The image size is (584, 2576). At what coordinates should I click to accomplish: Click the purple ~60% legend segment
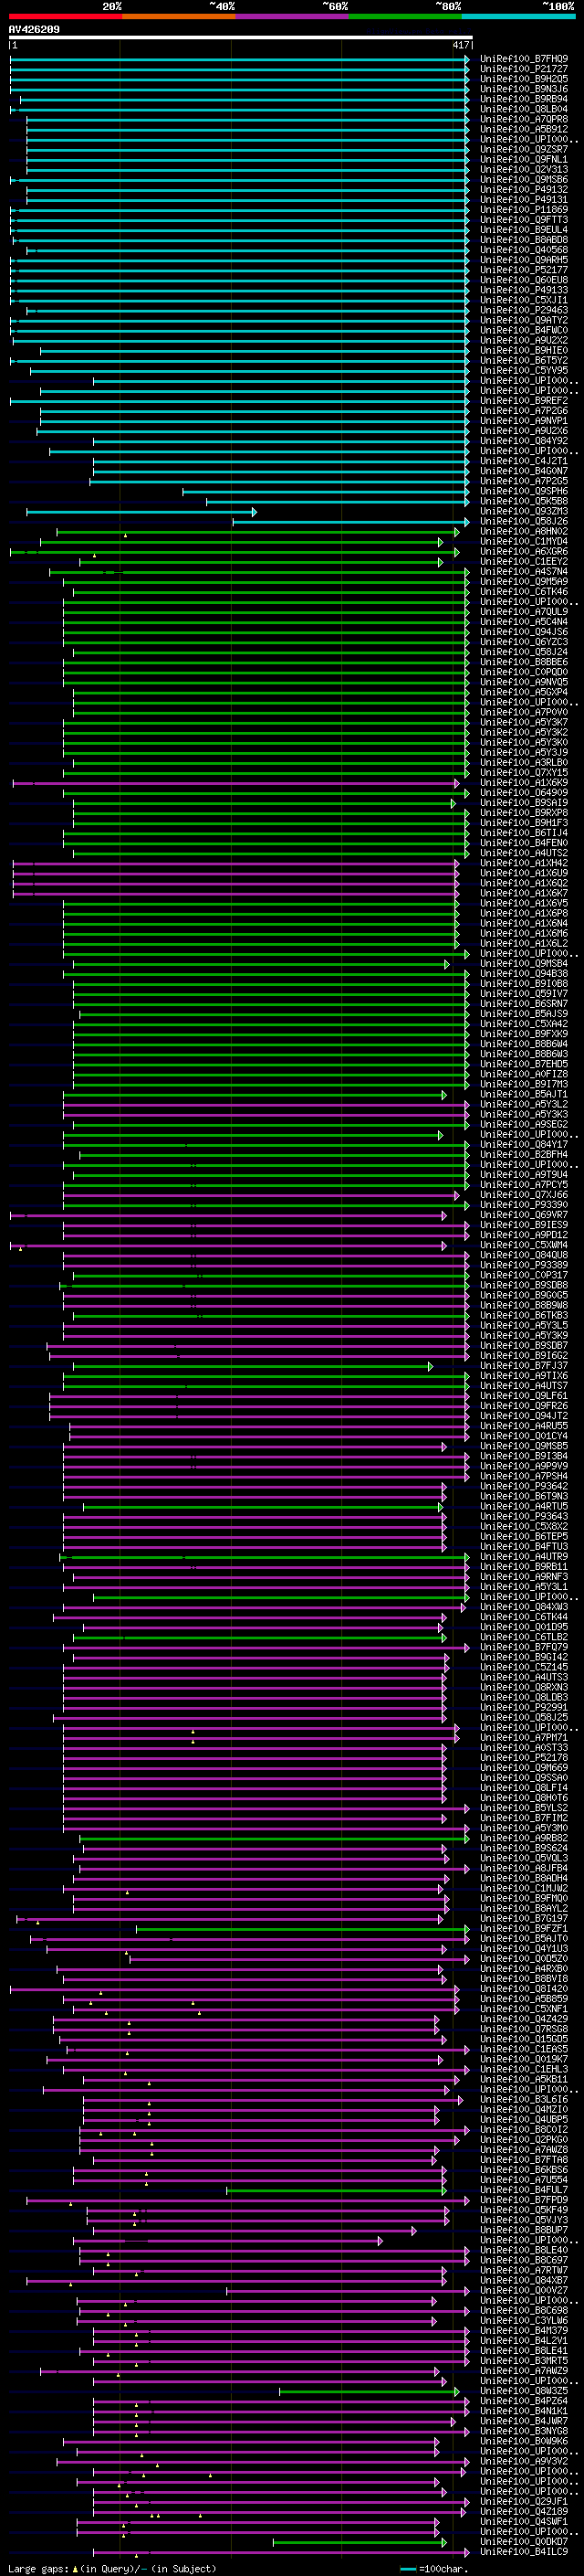(291, 16)
